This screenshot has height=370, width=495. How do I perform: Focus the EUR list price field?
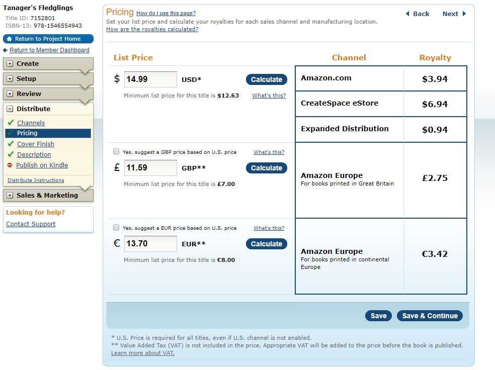tap(150, 244)
